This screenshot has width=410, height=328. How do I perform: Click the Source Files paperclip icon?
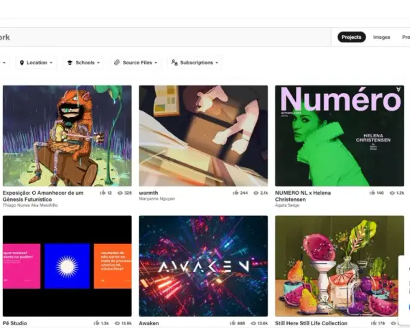117,62
